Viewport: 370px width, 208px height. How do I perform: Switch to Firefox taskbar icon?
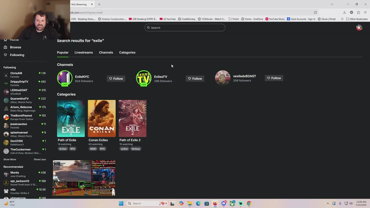point(215,203)
